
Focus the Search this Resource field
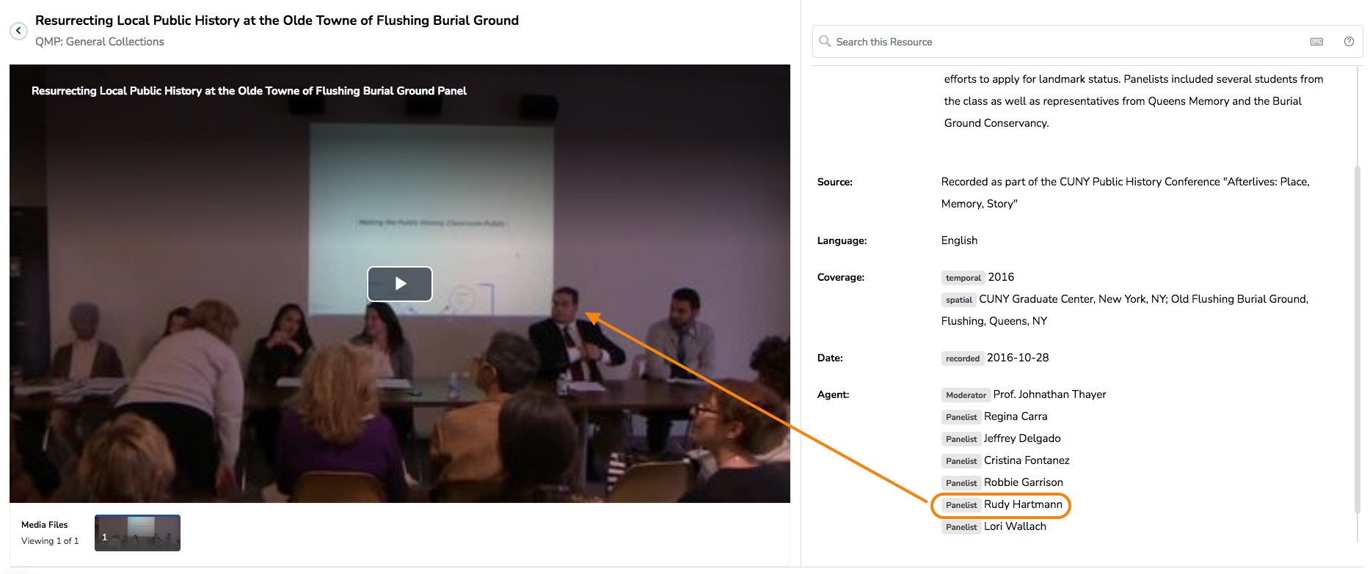pyautogui.click(x=1087, y=42)
